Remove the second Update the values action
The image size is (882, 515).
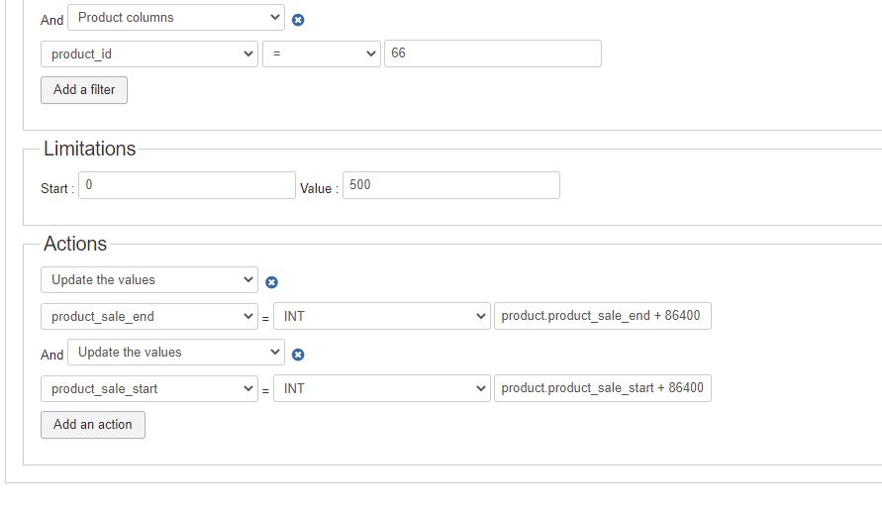(x=298, y=355)
